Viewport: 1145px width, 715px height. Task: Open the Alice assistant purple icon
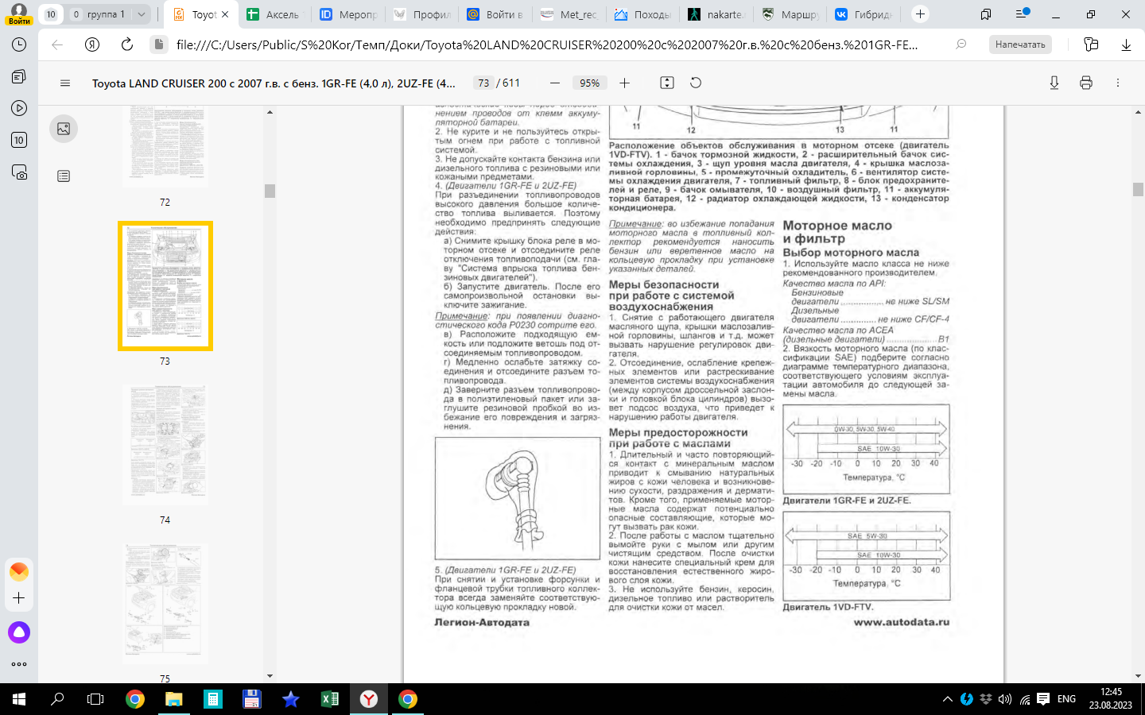pyautogui.click(x=19, y=632)
